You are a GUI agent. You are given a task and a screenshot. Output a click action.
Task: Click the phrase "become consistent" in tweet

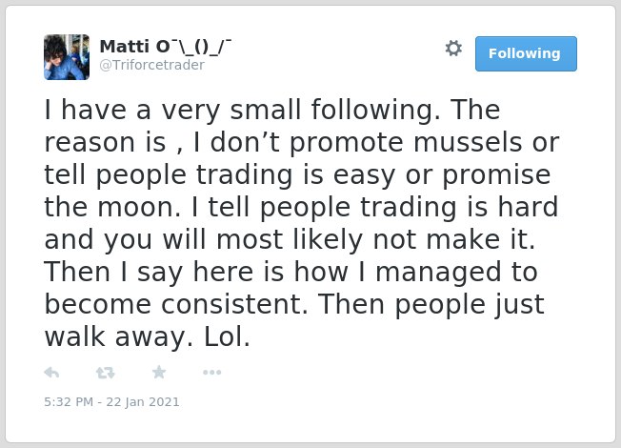click(176, 304)
